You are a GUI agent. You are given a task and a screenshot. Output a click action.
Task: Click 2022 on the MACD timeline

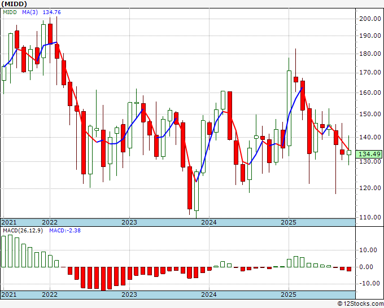point(50,294)
